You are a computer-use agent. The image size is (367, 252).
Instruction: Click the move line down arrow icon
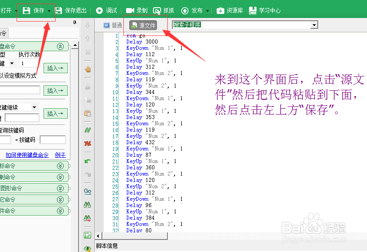(87, 25)
